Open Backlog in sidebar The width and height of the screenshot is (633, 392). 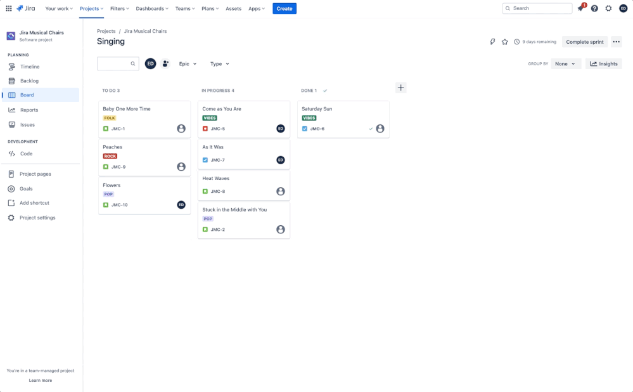pyautogui.click(x=41, y=81)
